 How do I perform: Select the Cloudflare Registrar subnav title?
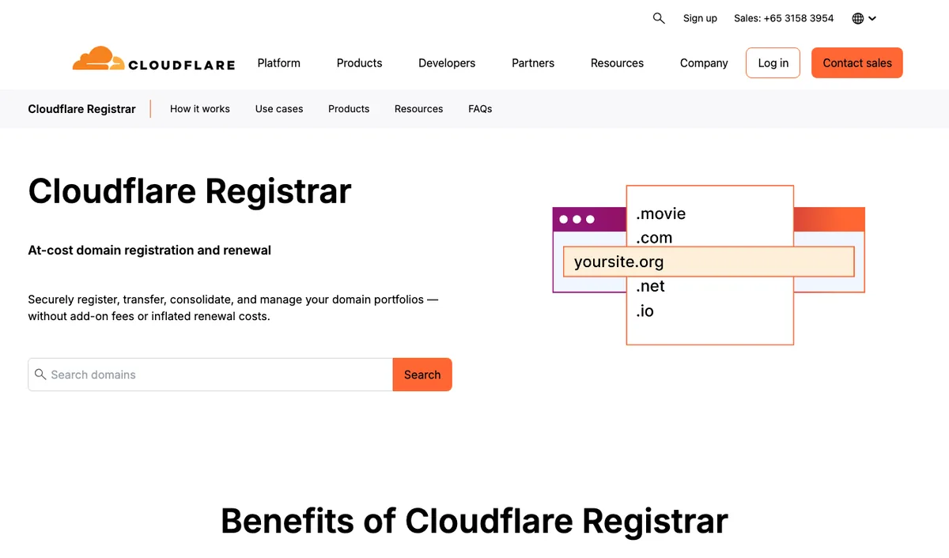81,109
